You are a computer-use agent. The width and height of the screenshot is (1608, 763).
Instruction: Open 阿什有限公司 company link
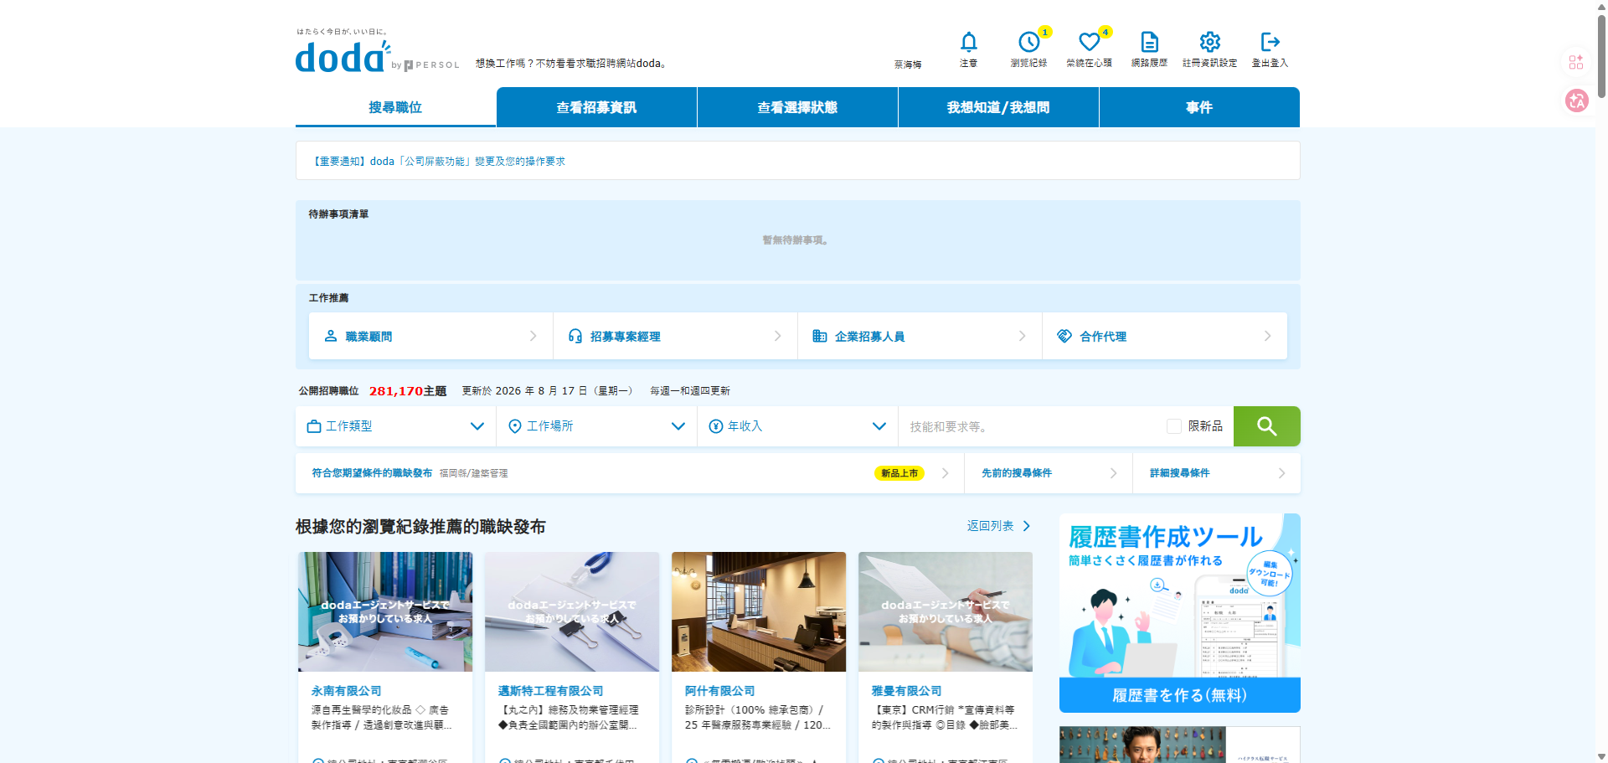click(719, 691)
